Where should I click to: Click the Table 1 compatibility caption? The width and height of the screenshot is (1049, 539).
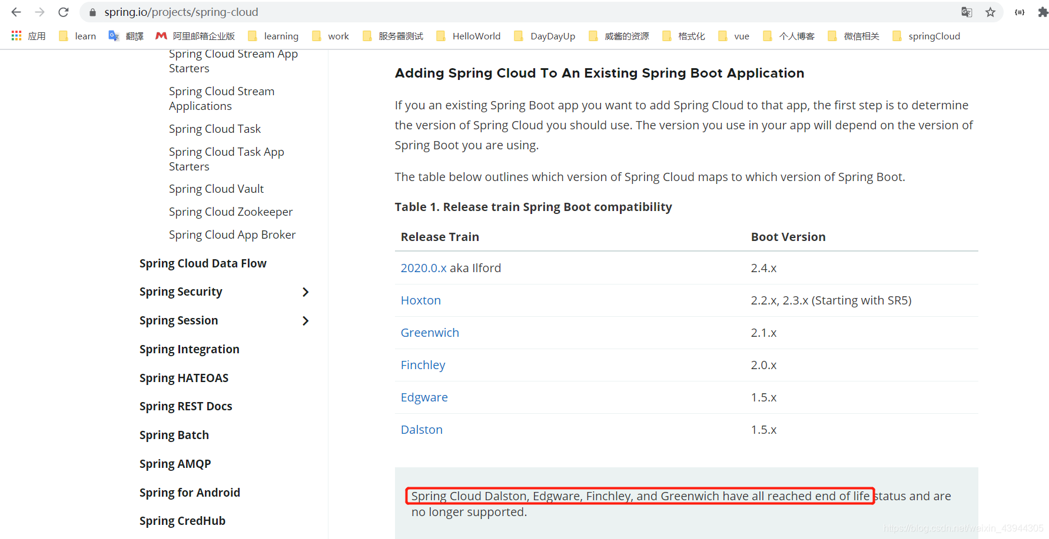(x=533, y=207)
